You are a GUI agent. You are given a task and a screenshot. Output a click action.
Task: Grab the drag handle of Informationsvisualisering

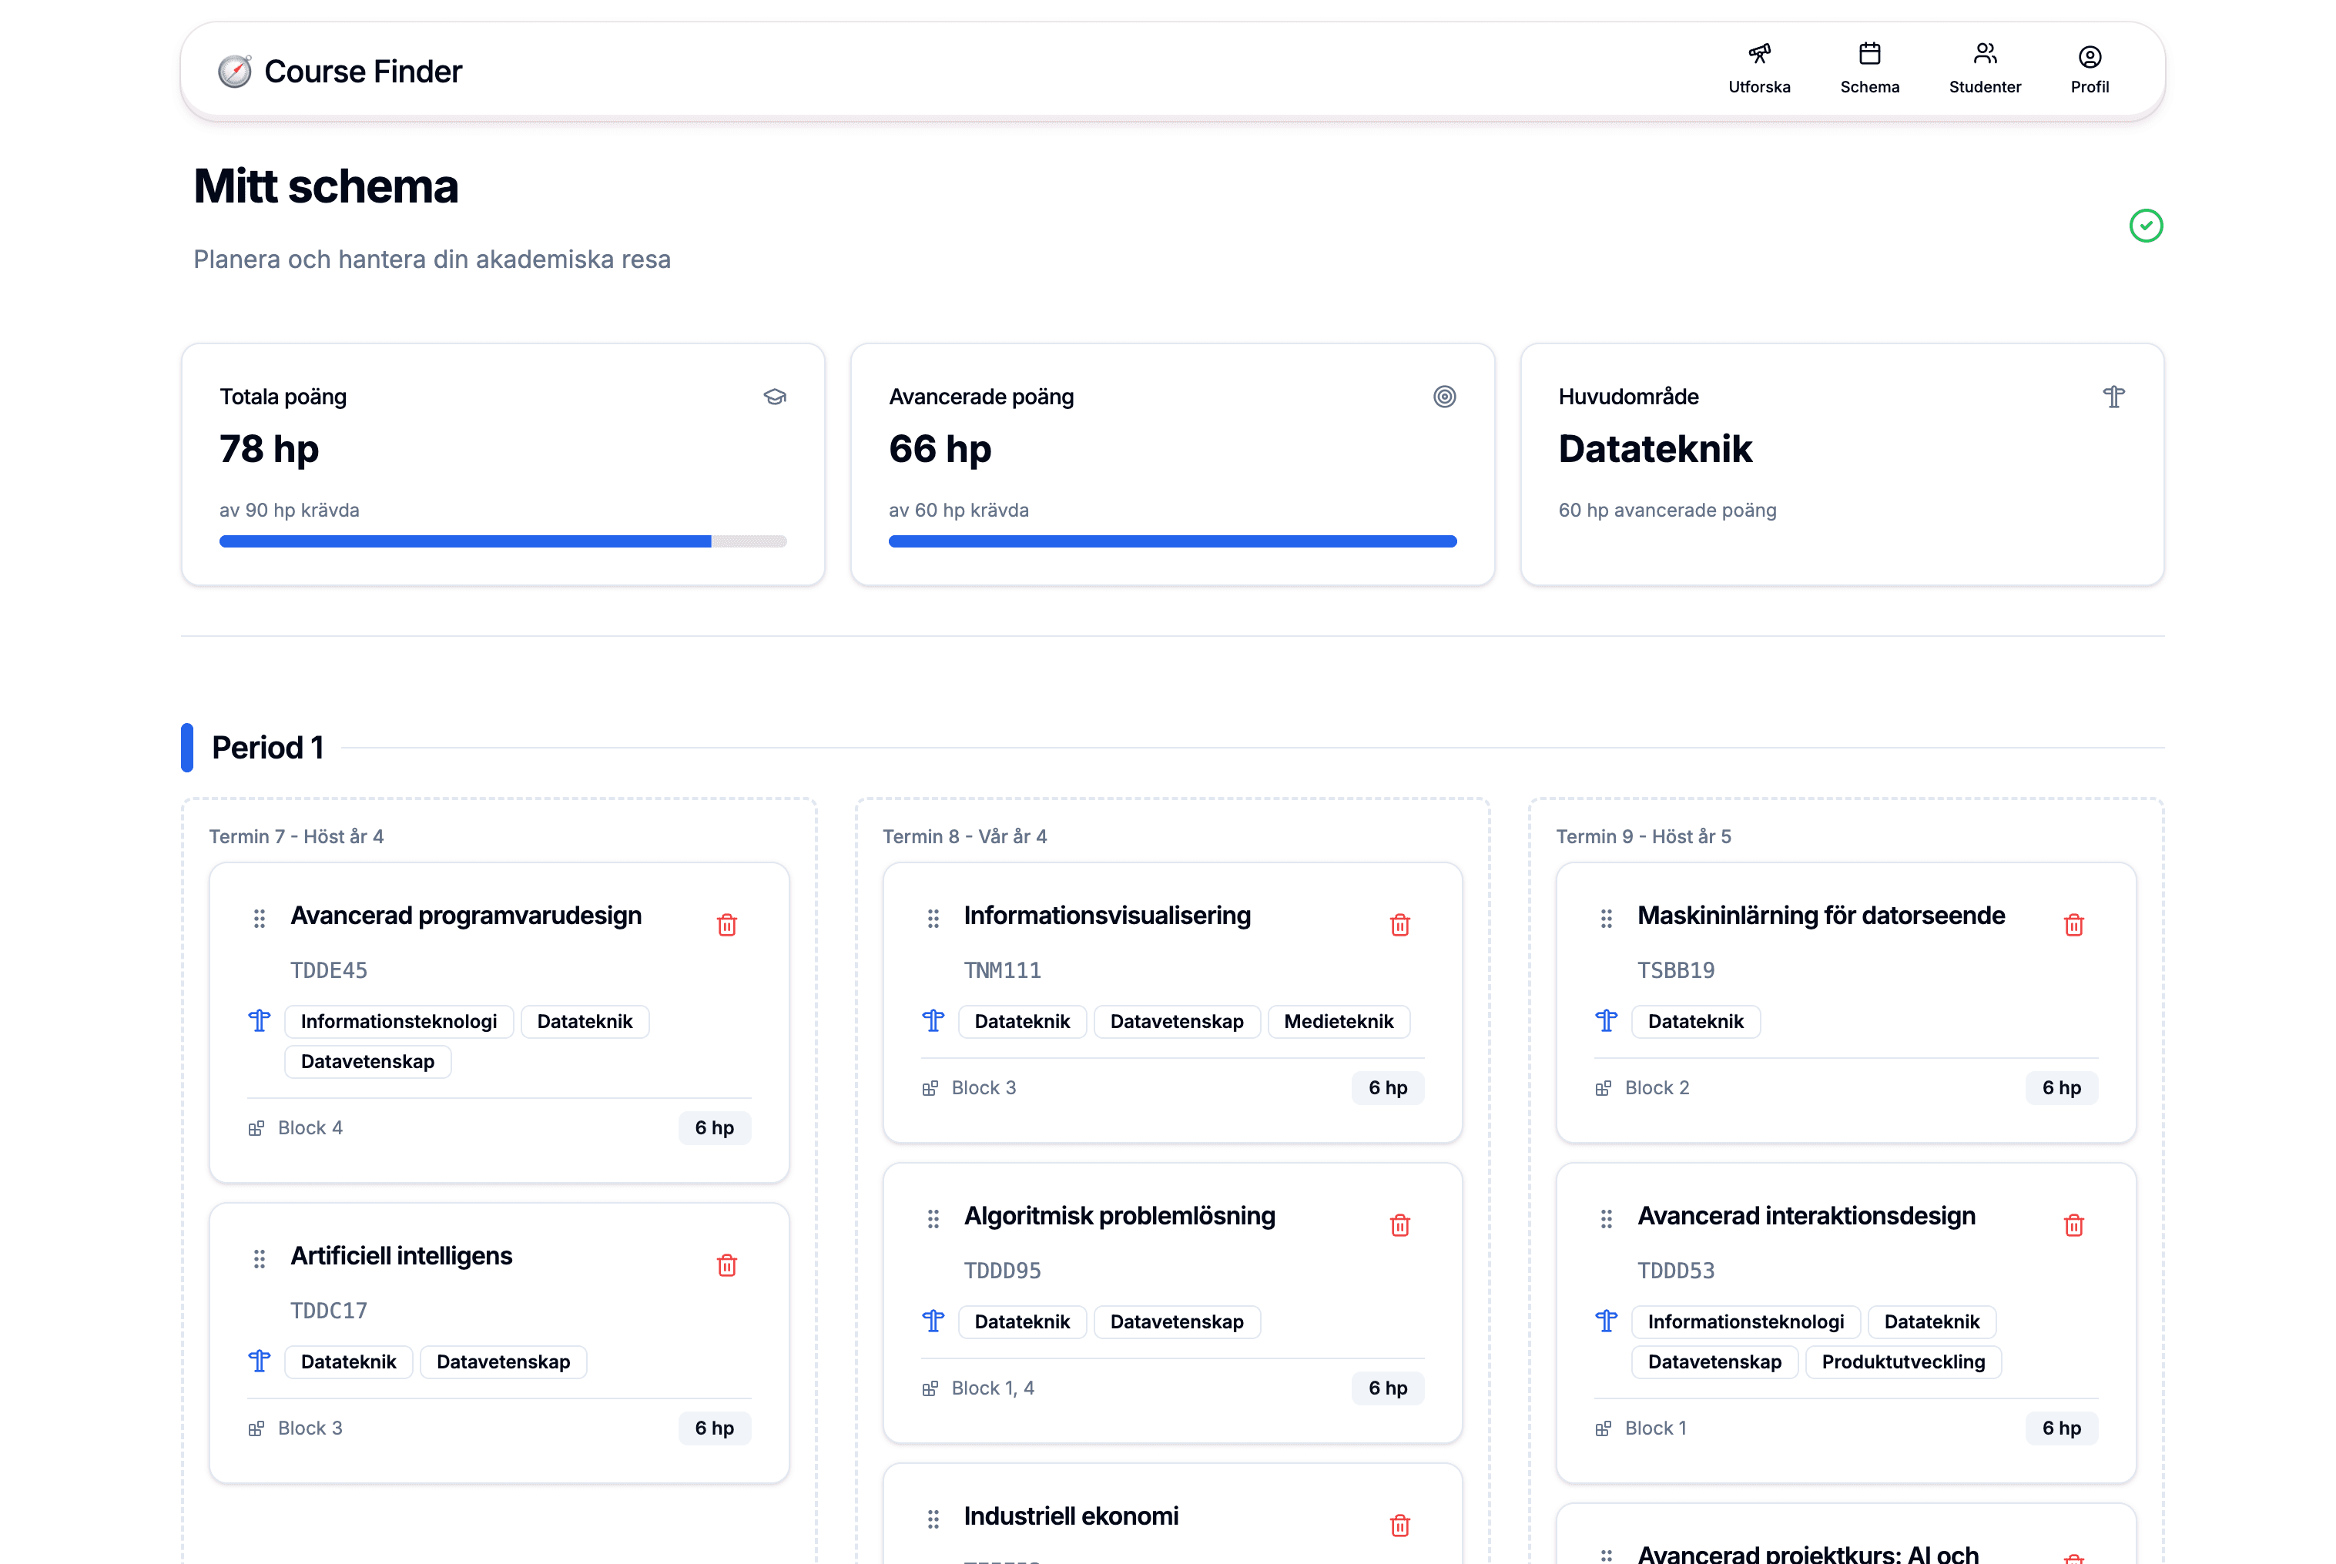[x=933, y=918]
